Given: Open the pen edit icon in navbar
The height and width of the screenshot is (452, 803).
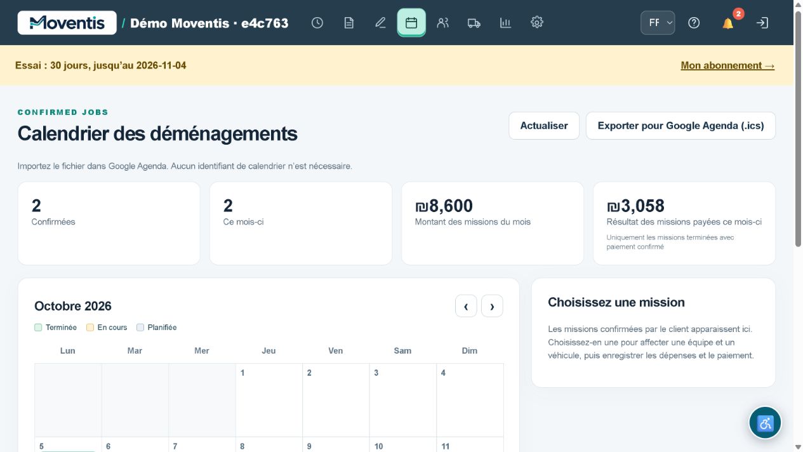Looking at the screenshot, I should click(380, 23).
